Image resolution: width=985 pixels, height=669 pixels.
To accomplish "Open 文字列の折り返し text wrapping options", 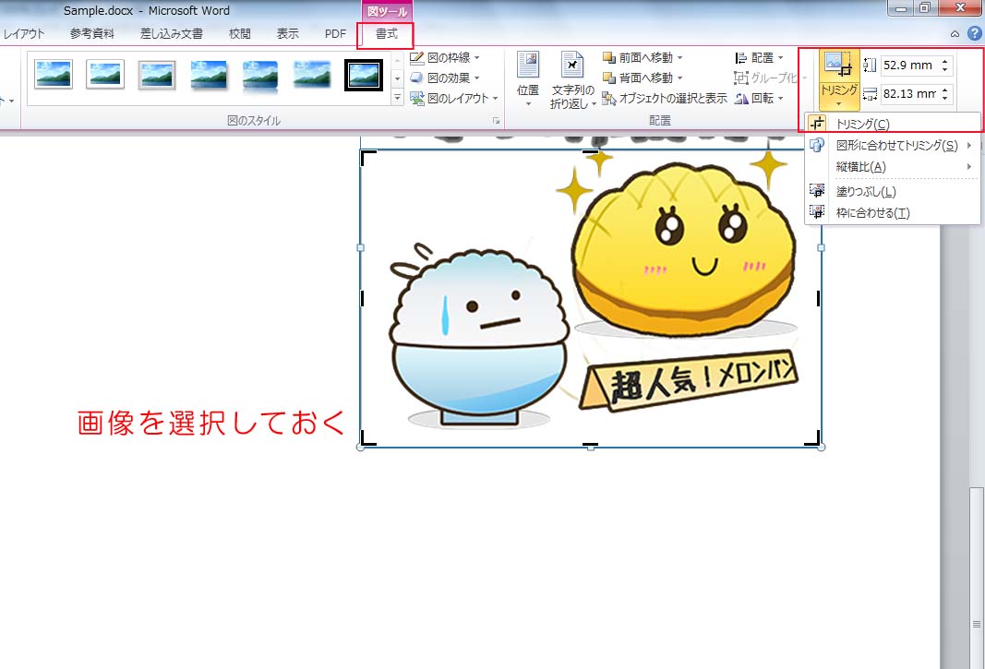I will coord(572,79).
